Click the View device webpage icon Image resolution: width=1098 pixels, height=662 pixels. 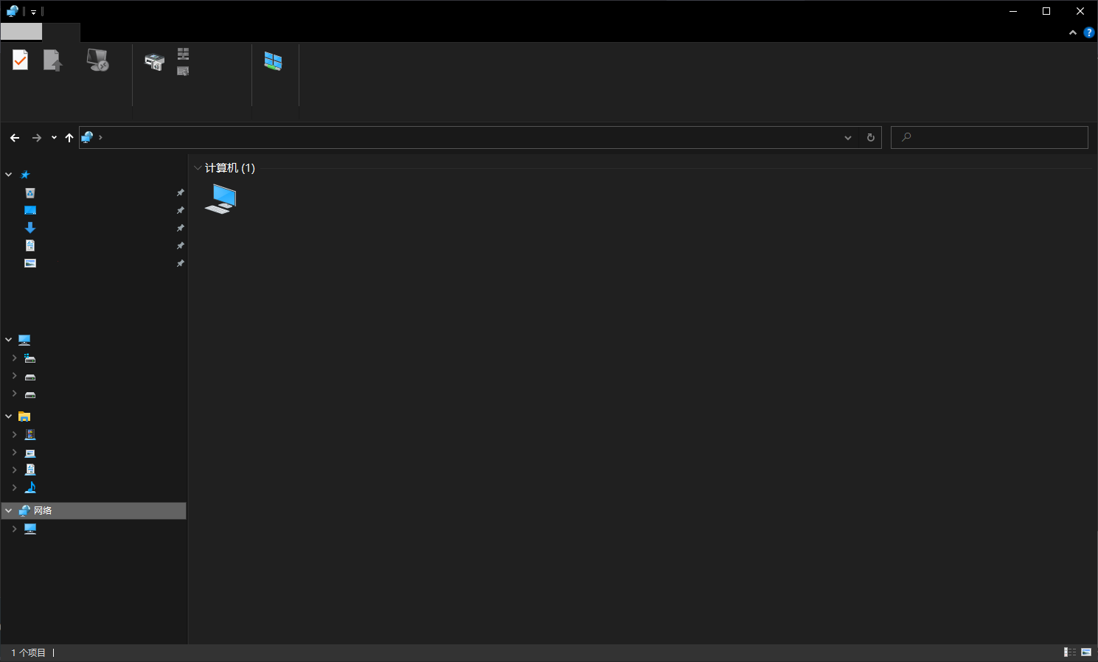(183, 71)
